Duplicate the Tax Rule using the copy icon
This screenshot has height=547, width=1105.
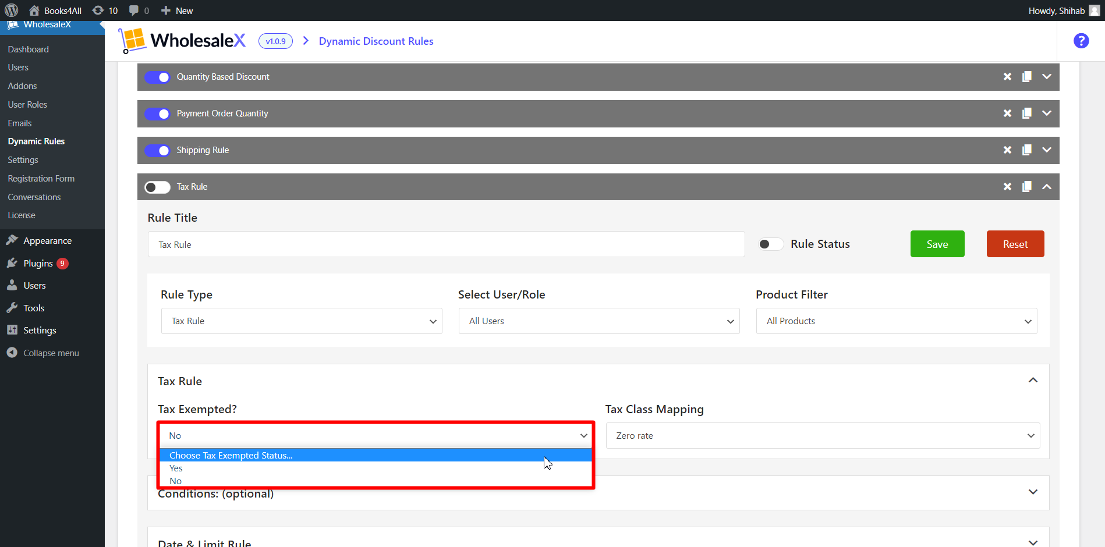pos(1027,187)
